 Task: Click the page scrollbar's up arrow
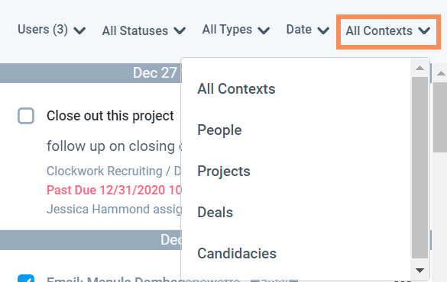pyautogui.click(x=441, y=73)
